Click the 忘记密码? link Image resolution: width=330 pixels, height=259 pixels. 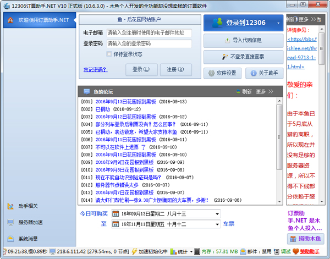(96, 69)
